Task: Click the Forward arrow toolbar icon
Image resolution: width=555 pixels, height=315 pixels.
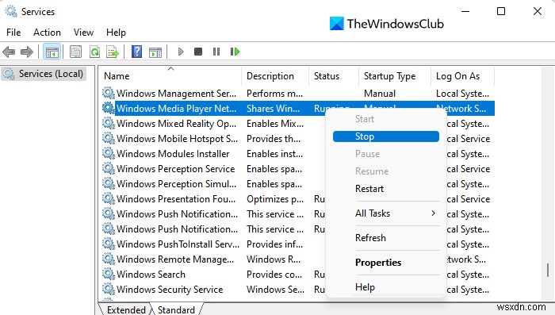Action: (27, 52)
